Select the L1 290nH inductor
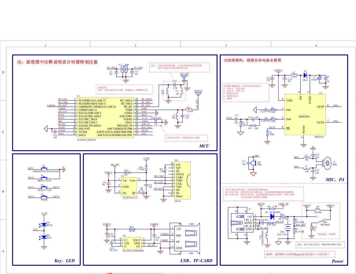The image size is (356, 274). tap(188, 110)
